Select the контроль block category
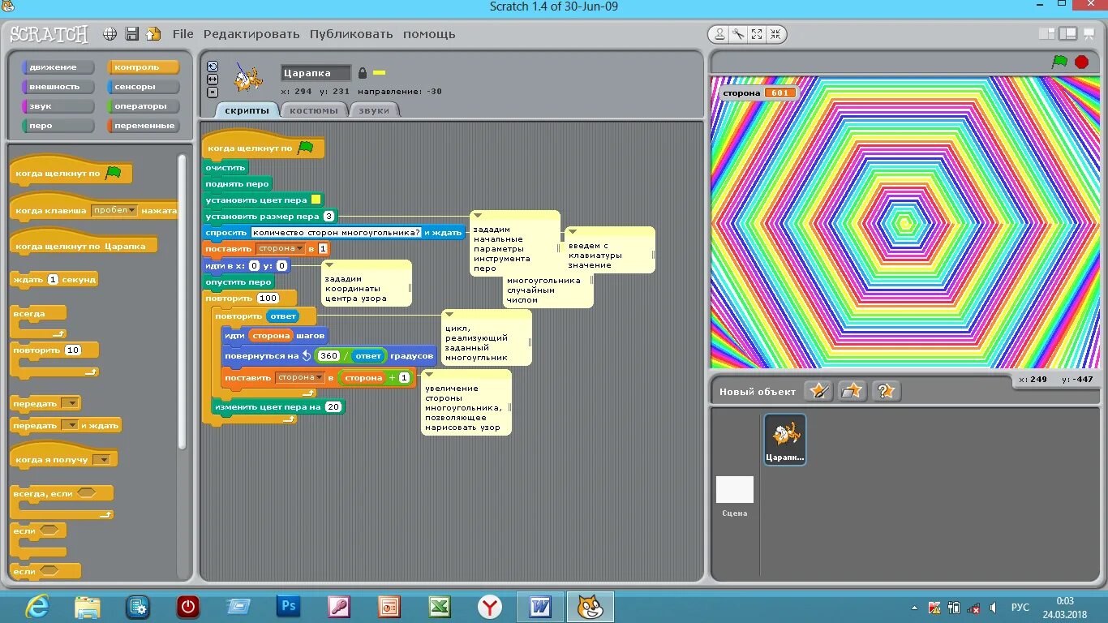This screenshot has height=623, width=1108. (x=143, y=67)
